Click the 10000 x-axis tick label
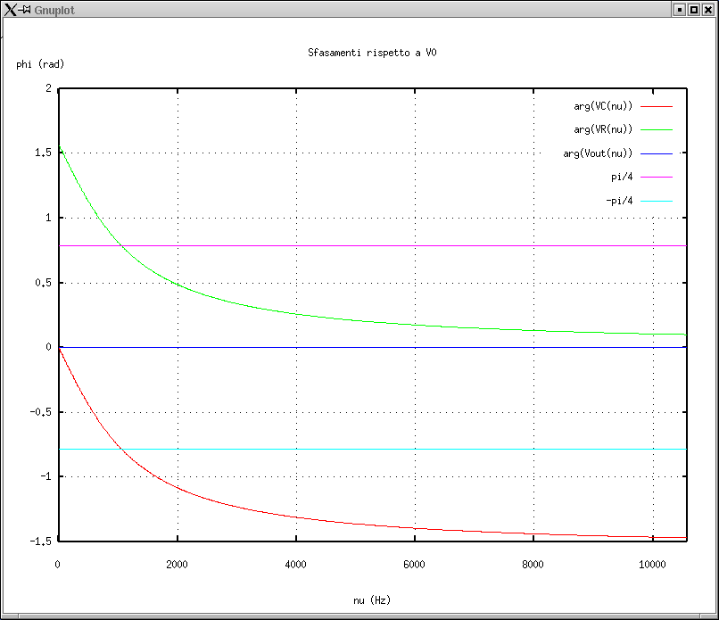 [652, 564]
